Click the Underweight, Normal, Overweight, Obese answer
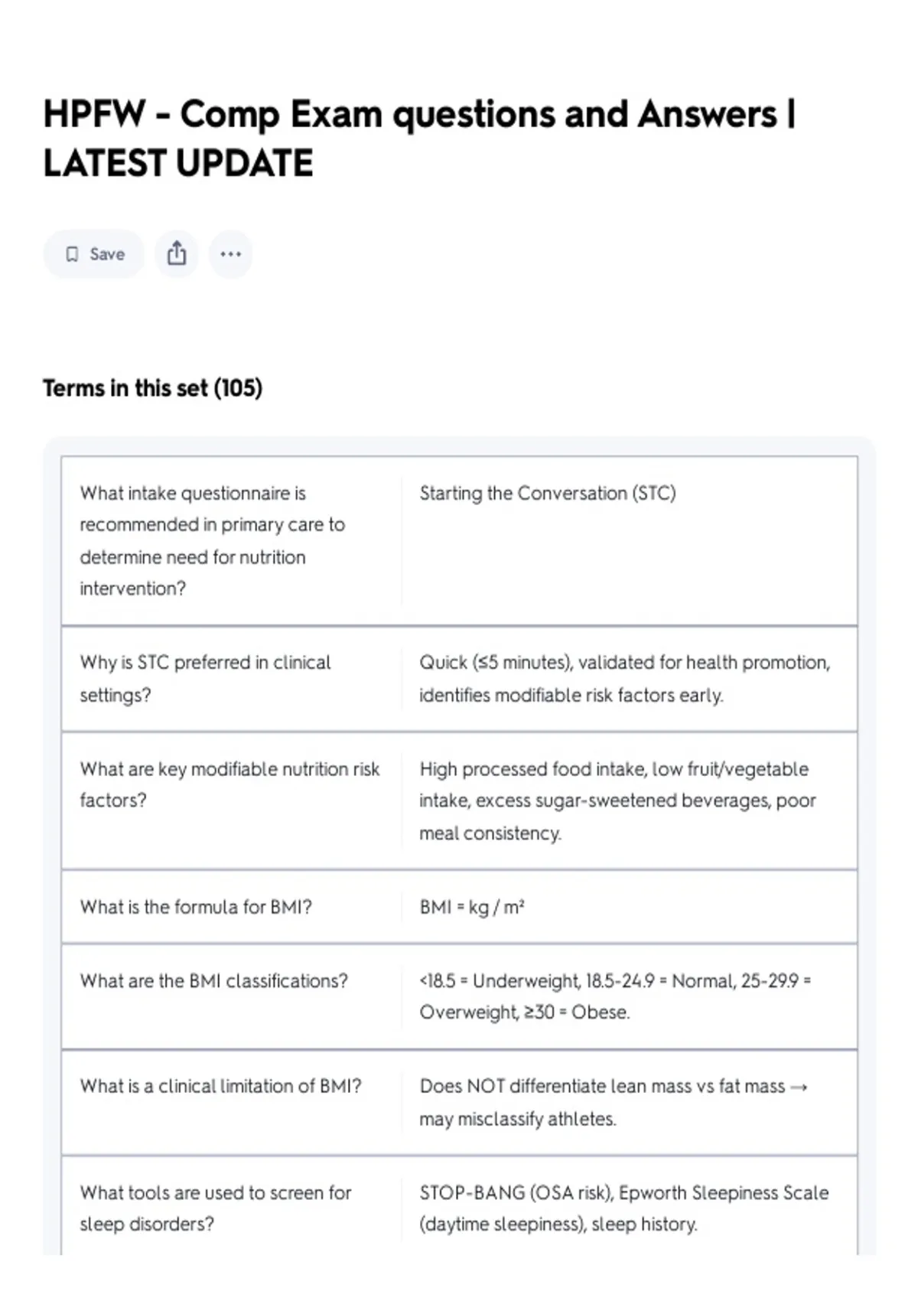Image resolution: width=918 pixels, height=1301 pixels. point(615,996)
